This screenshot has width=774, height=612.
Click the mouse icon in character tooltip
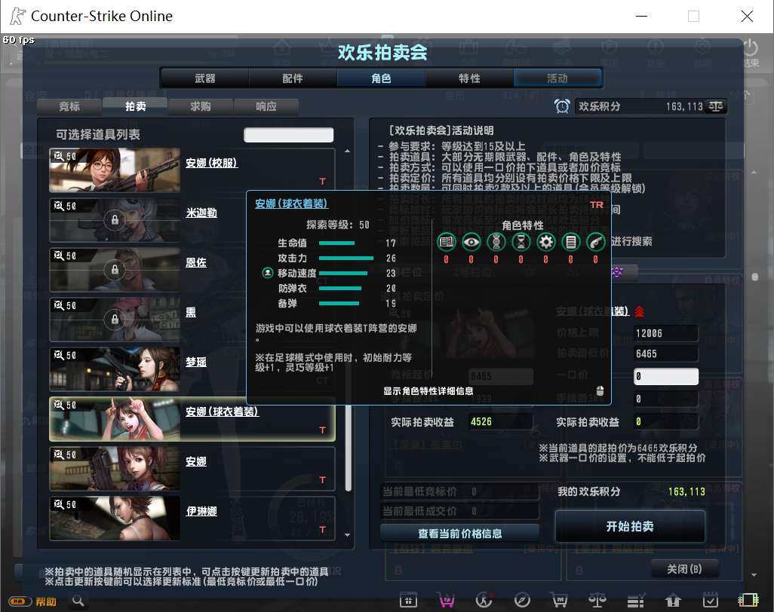(600, 391)
